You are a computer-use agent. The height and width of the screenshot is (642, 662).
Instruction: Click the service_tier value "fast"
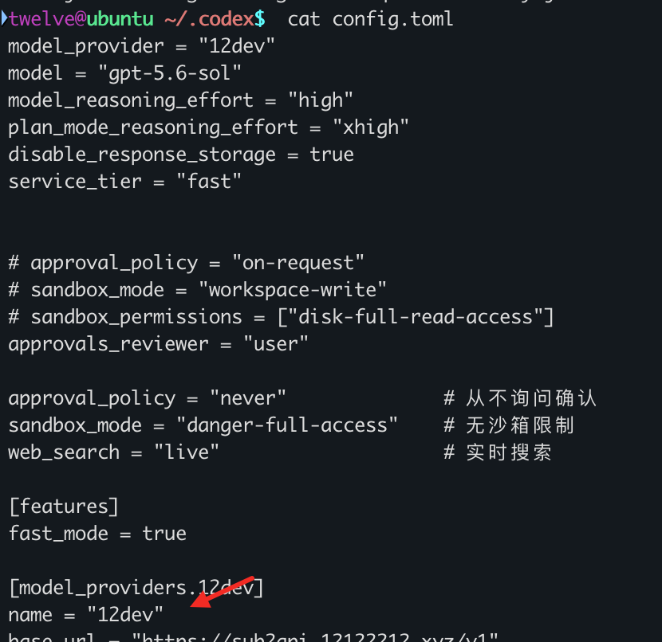[x=208, y=182]
